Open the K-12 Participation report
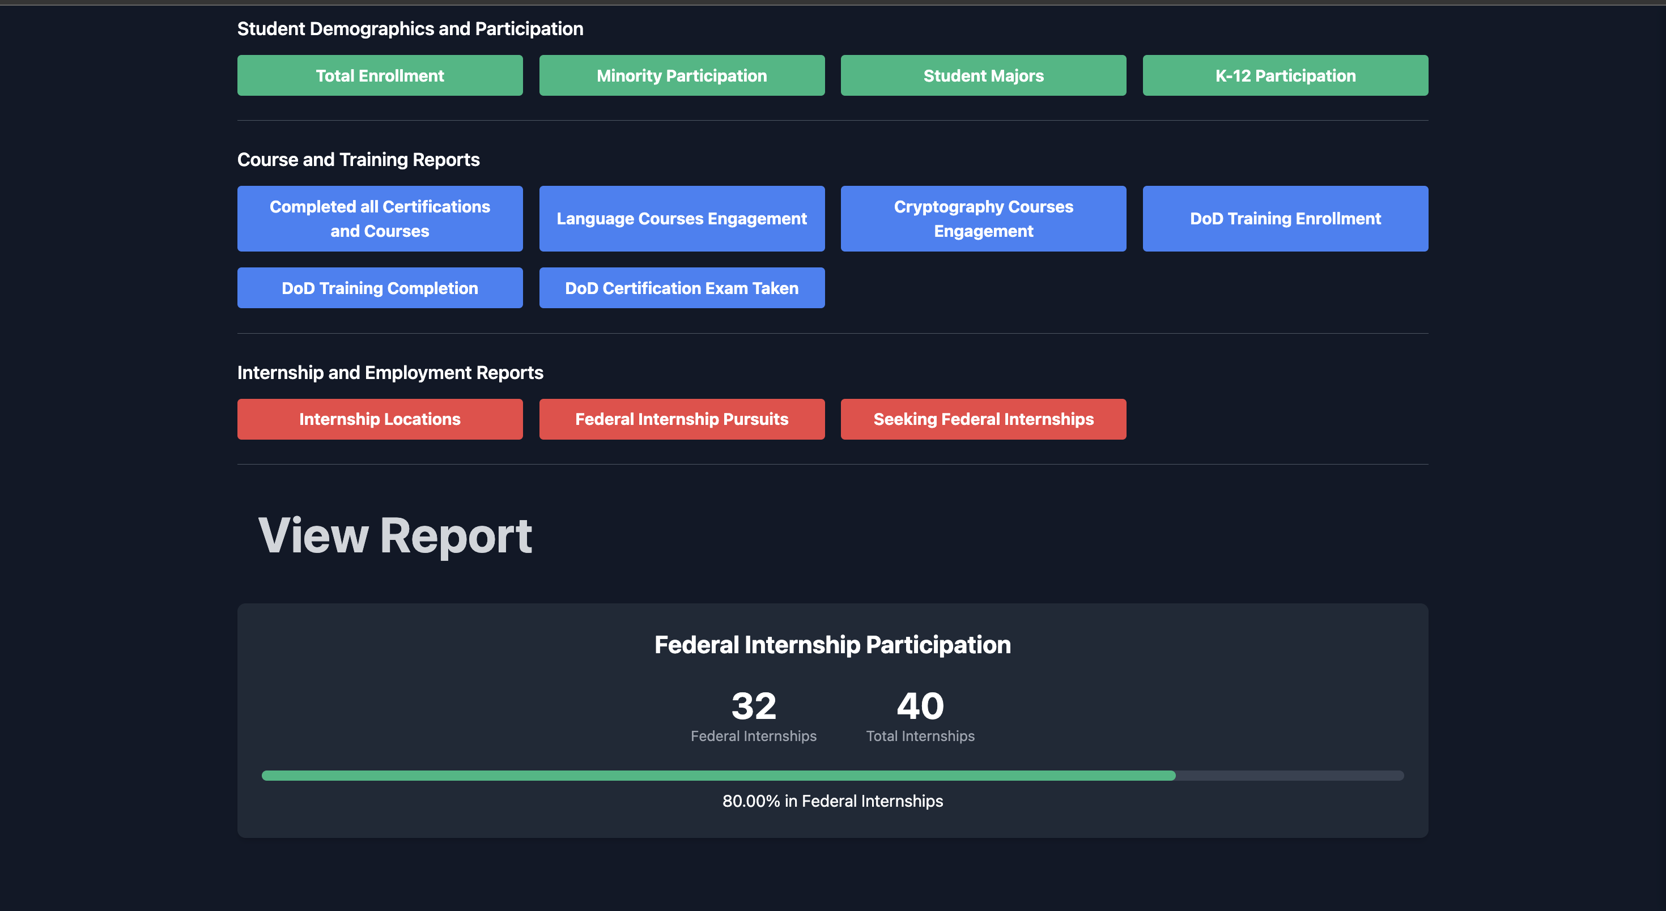 point(1285,76)
